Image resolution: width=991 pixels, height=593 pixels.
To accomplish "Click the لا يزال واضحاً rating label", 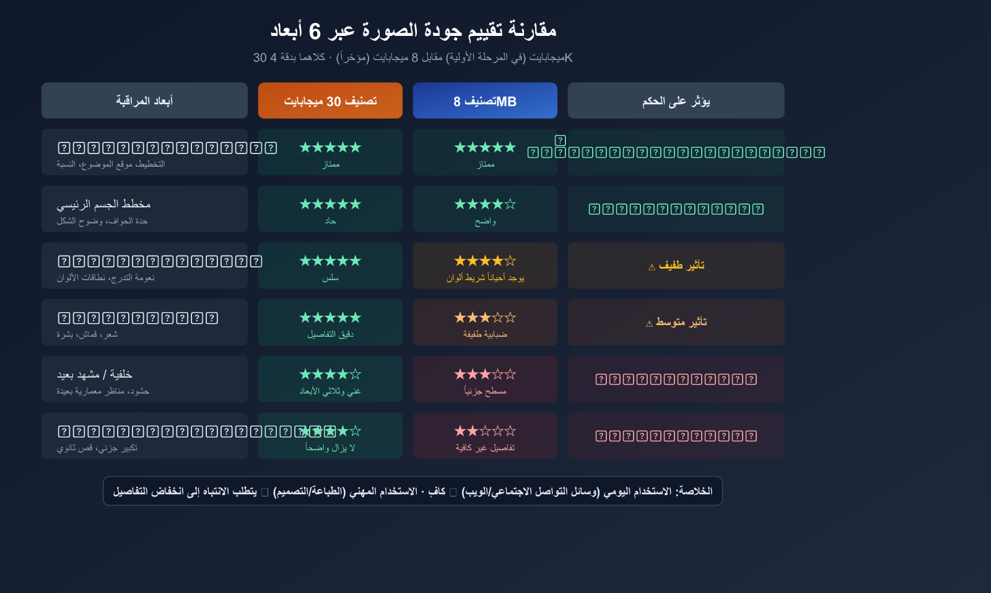I will coord(330,448).
